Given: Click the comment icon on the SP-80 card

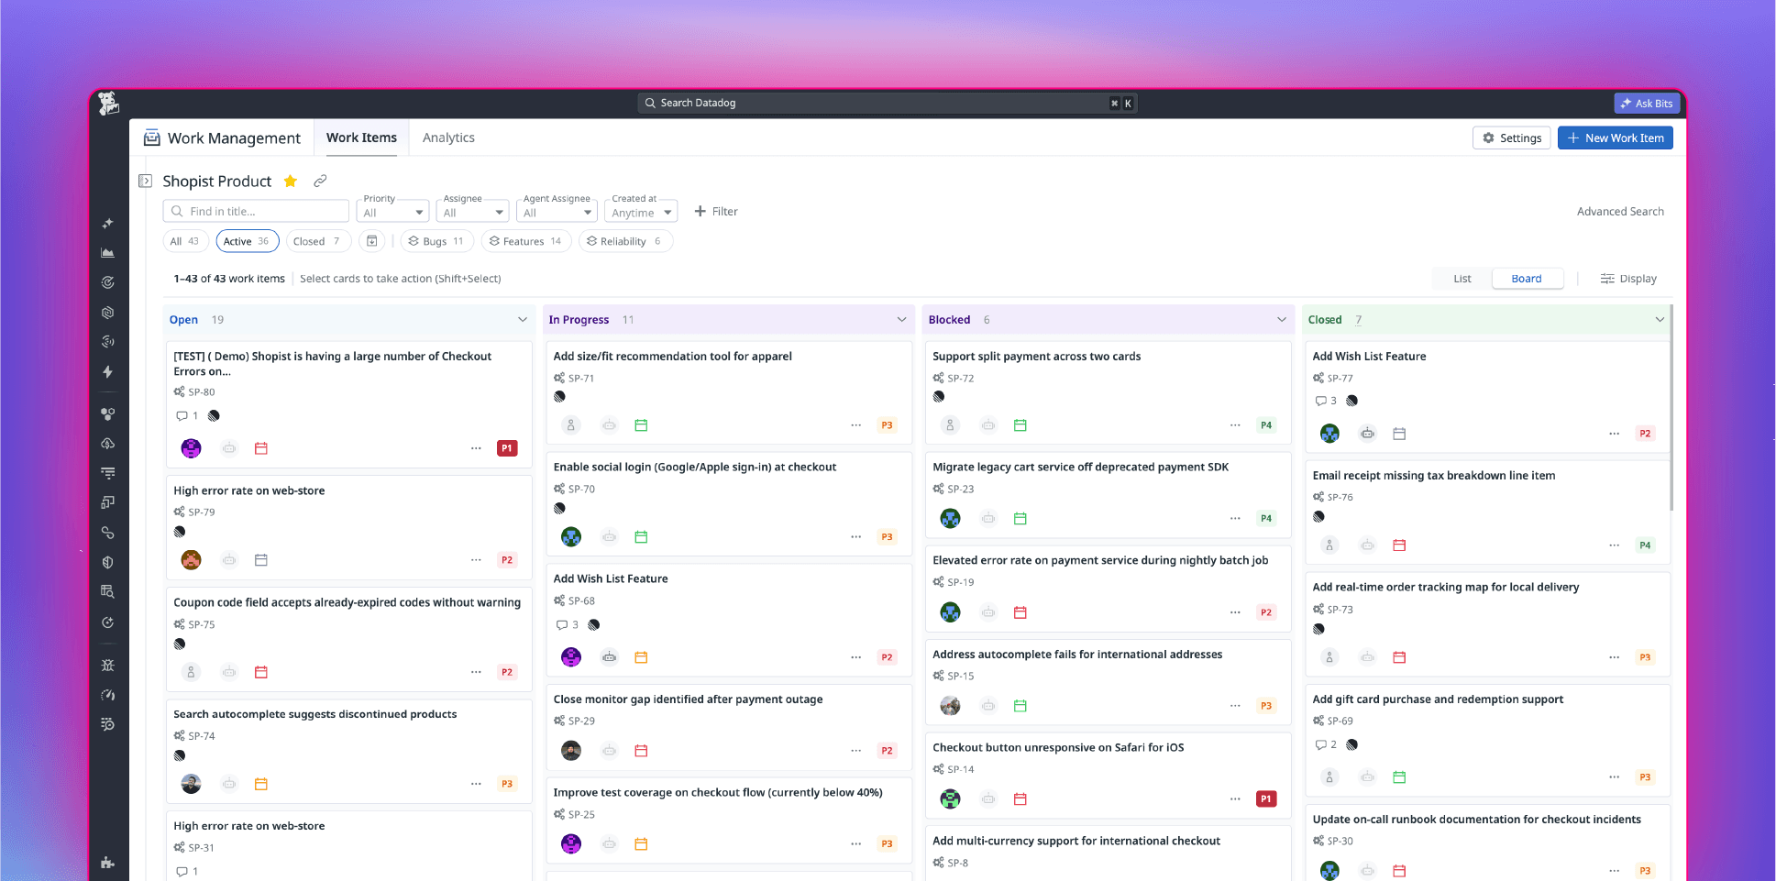Looking at the screenshot, I should point(182,415).
